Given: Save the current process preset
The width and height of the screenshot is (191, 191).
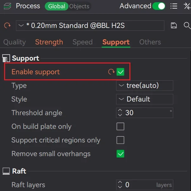Looking at the screenshot, I should (x=174, y=25).
